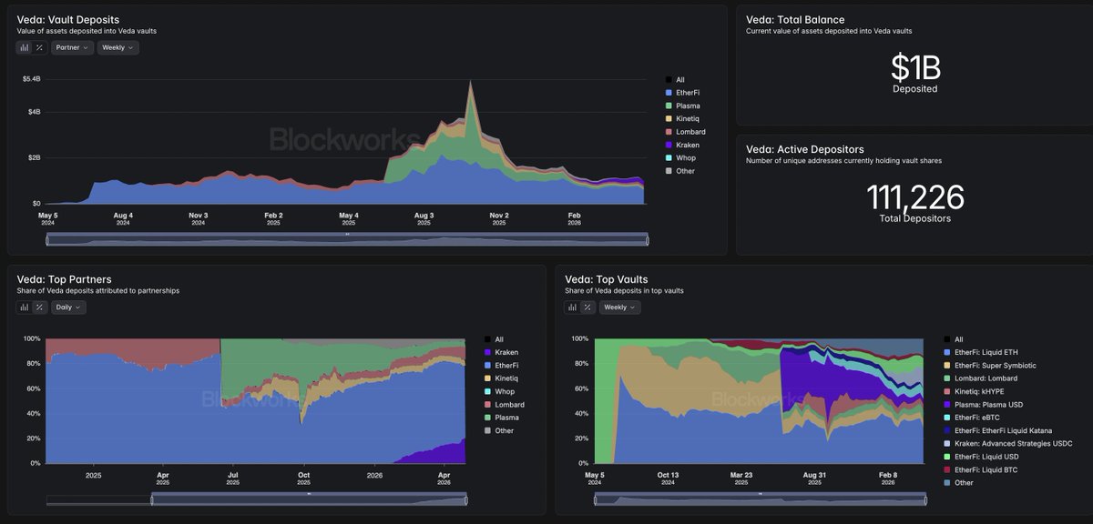Click the Nov 3 2024 label in Vault Deposits

click(x=199, y=218)
